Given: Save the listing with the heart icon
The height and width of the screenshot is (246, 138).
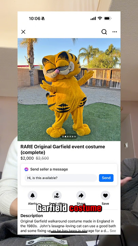Looking at the screenshot, I should 105,195.
